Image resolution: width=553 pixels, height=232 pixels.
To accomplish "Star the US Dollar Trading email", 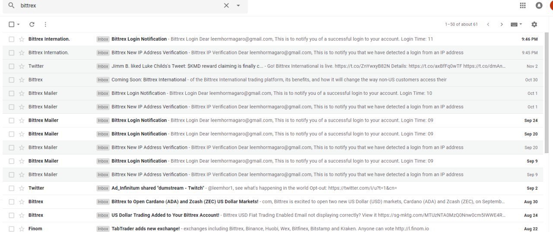I will pos(22,215).
